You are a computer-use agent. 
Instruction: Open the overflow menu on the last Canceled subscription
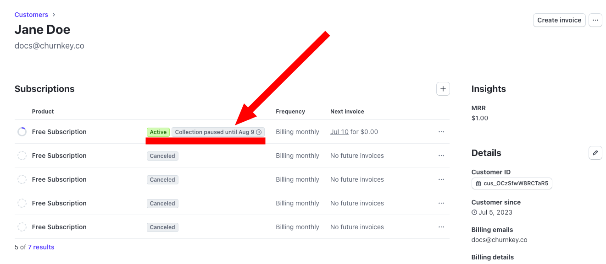point(441,227)
